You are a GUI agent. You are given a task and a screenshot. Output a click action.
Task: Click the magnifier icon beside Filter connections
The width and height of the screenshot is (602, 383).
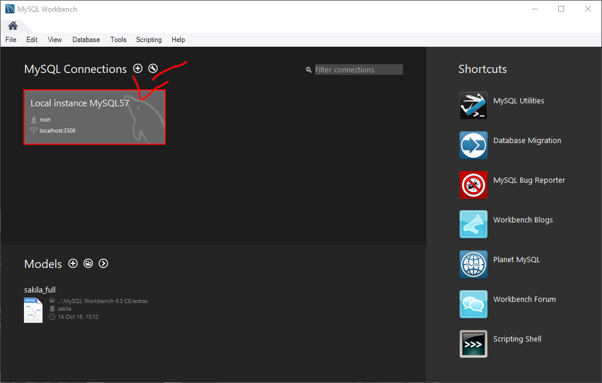click(x=308, y=70)
